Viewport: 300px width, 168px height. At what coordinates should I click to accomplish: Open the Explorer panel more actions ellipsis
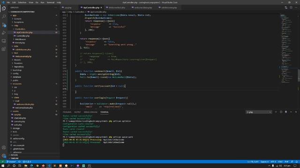pos(56,7)
